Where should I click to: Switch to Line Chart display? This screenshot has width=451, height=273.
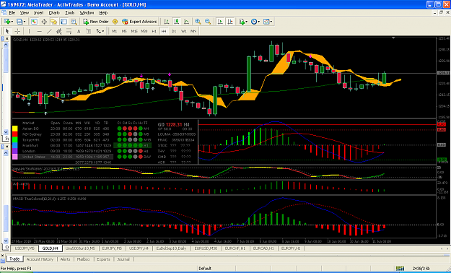pos(186,22)
